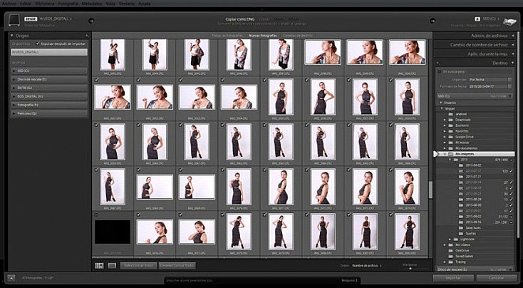523x288 pixels.
Task: Select 'Nuevas fotografías' tab
Action: (x=263, y=36)
